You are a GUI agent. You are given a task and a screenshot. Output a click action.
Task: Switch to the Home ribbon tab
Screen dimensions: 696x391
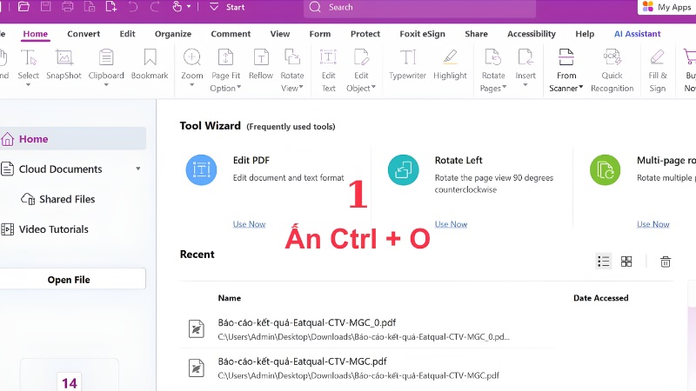[x=35, y=34]
